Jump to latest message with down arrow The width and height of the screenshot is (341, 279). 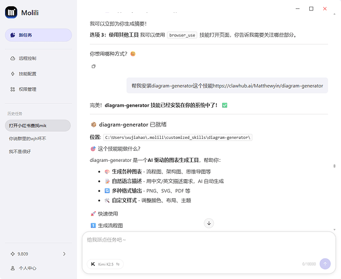(209, 223)
